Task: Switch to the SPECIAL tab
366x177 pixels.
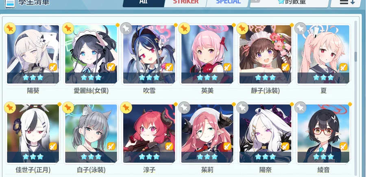Action: [x=228, y=2]
